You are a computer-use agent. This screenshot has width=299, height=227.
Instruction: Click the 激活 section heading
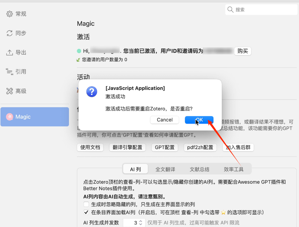[x=83, y=37]
